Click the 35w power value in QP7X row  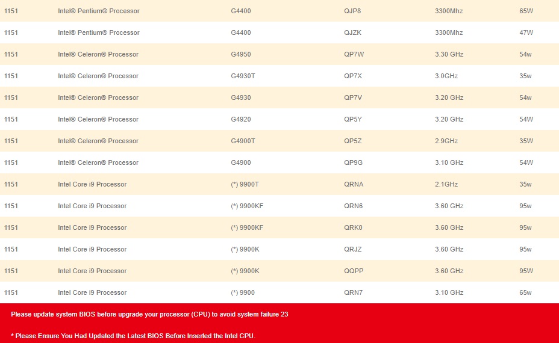[525, 76]
